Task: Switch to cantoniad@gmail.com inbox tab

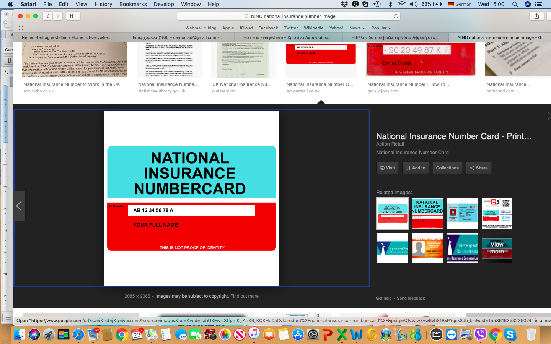Action: pos(178,37)
